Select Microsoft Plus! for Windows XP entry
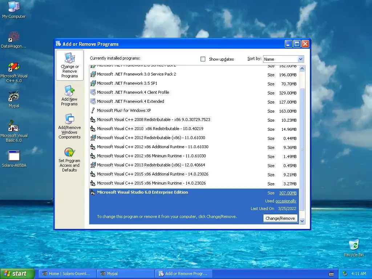 coord(194,111)
